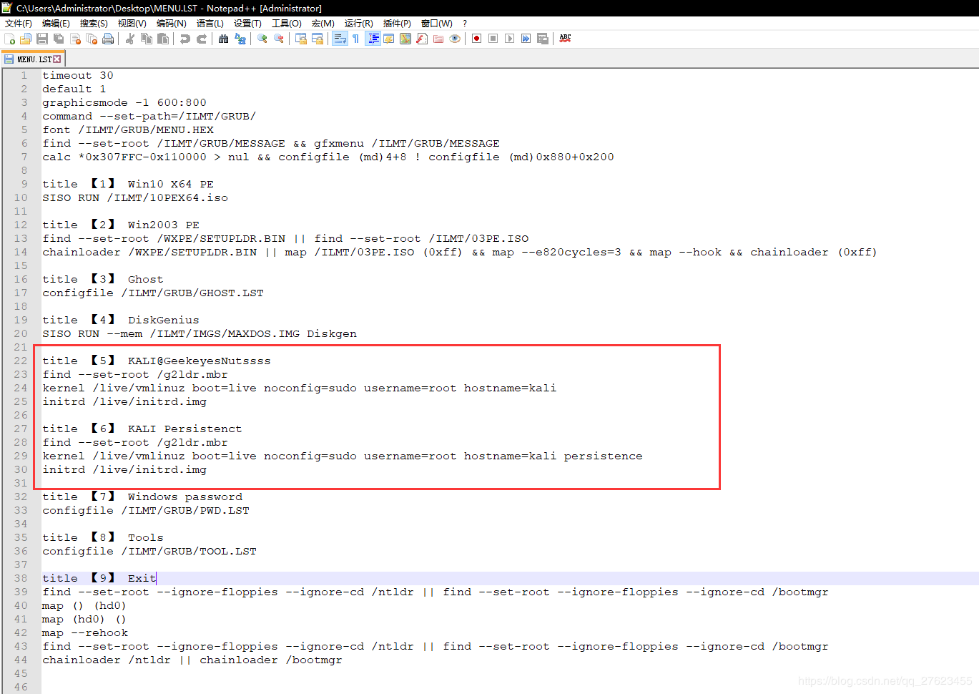This screenshot has height=694, width=979.
Task: Open the 工具(O) menu
Action: click(287, 24)
